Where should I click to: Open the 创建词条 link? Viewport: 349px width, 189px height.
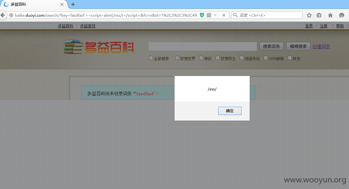pos(321,46)
